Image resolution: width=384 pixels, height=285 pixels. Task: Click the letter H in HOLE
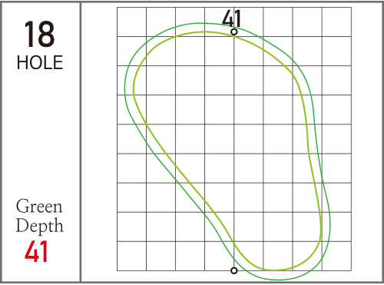point(22,62)
